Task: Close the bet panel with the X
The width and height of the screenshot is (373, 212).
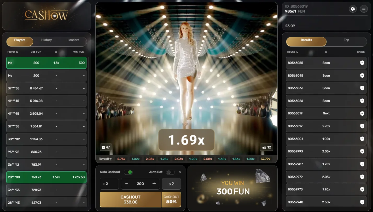Action: pos(179,172)
